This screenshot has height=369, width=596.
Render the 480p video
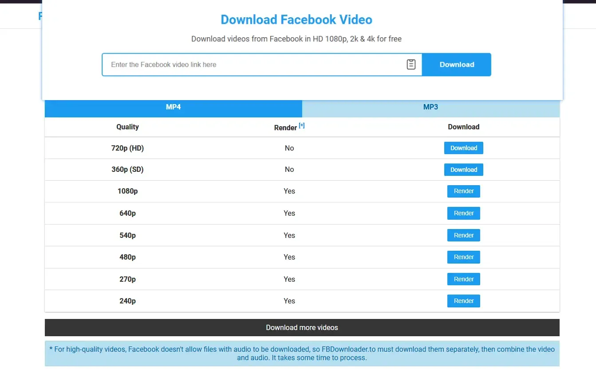tap(463, 257)
